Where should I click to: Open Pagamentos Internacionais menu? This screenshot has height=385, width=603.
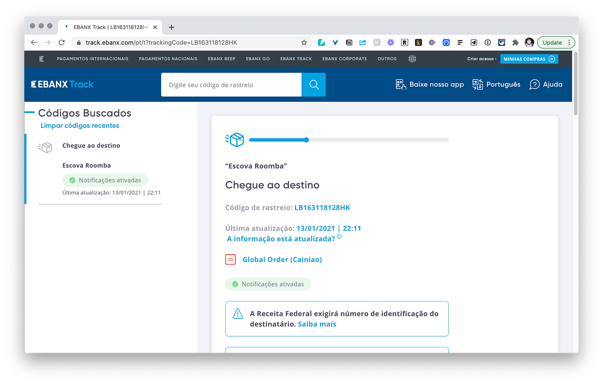pos(93,59)
